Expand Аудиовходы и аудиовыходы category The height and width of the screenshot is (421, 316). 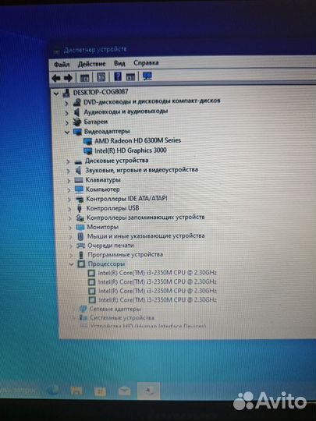click(66, 113)
